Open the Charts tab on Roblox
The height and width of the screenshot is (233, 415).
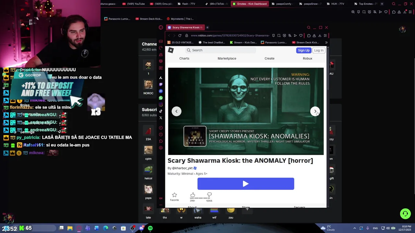[184, 59]
